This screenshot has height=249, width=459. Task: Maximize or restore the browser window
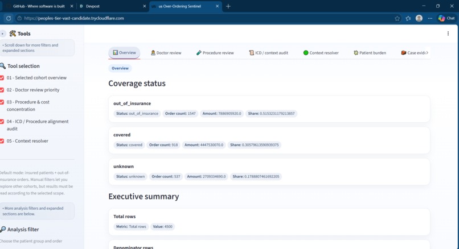437,6
